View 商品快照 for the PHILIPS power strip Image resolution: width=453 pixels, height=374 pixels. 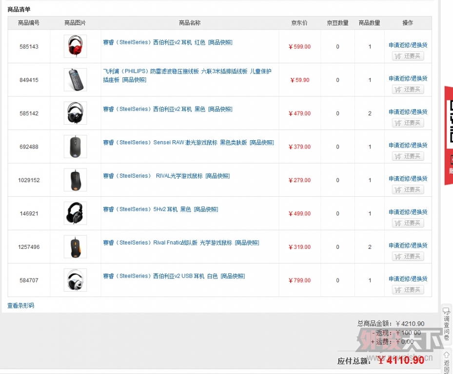coord(134,80)
